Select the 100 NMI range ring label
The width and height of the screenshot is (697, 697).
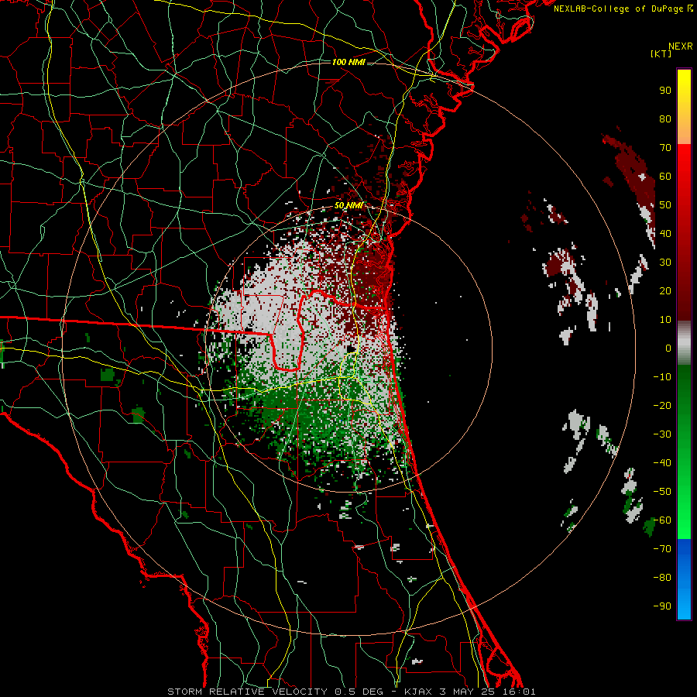348,62
